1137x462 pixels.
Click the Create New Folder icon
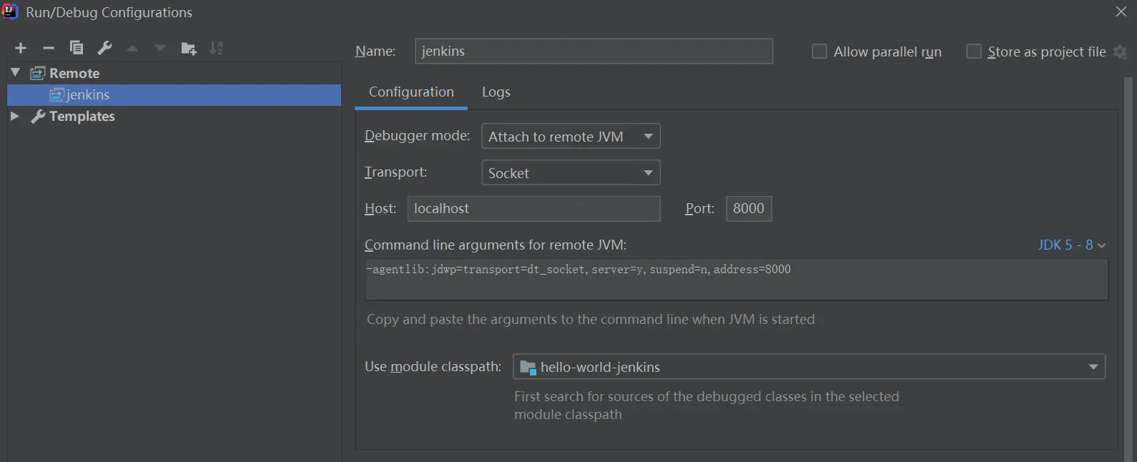[x=189, y=48]
